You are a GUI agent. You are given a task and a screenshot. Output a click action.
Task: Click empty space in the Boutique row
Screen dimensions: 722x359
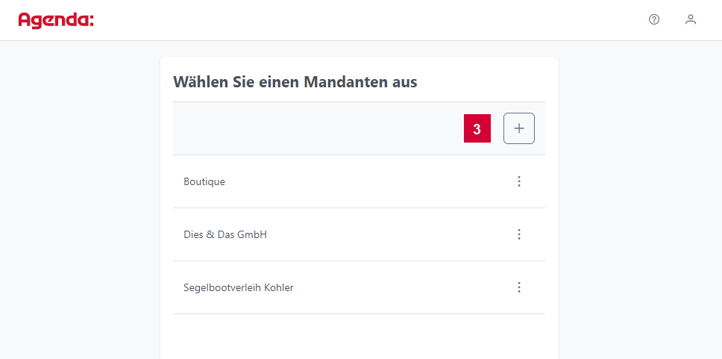pyautogui.click(x=368, y=181)
